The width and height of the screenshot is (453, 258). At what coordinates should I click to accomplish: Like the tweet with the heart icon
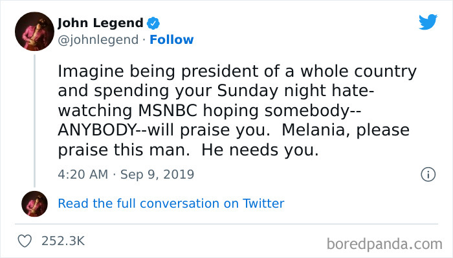(x=26, y=241)
